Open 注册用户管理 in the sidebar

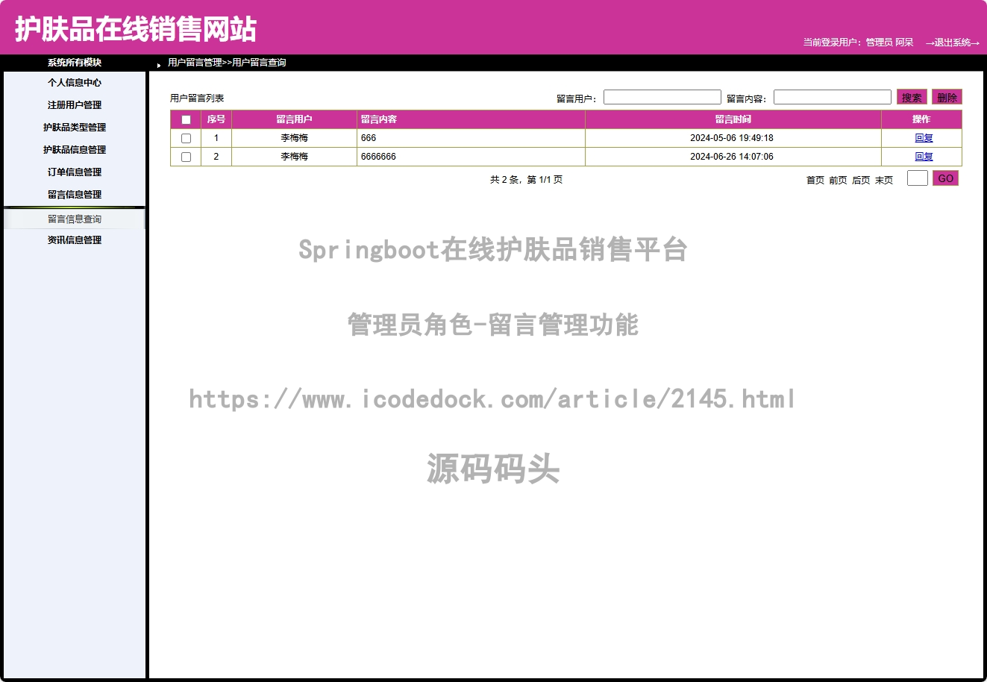(75, 105)
